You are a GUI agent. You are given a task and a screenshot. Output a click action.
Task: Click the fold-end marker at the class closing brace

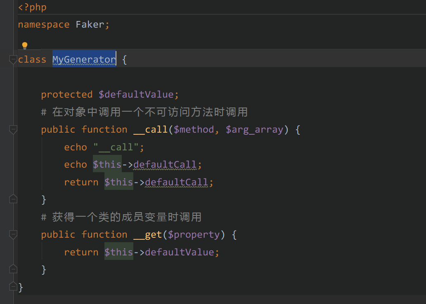pyautogui.click(x=13, y=286)
